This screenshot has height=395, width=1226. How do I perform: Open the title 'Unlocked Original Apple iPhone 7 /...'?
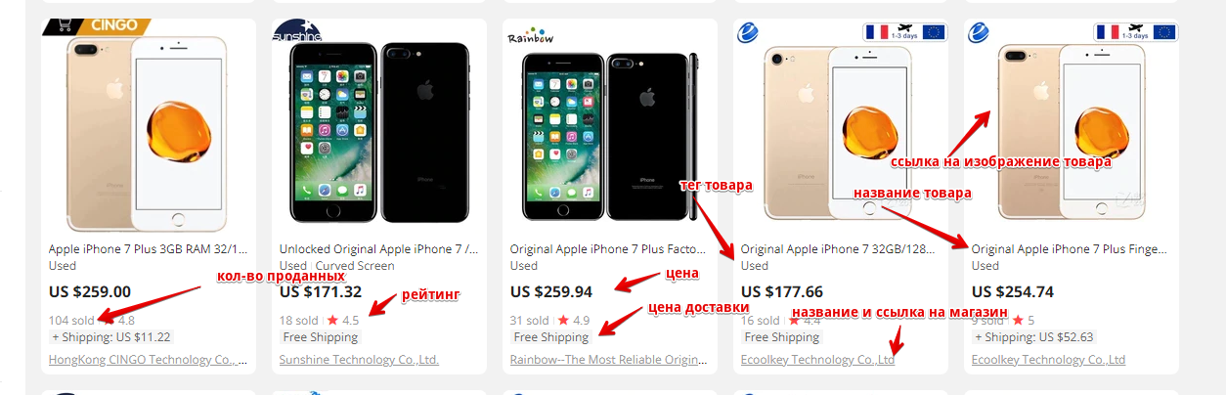pyautogui.click(x=377, y=249)
